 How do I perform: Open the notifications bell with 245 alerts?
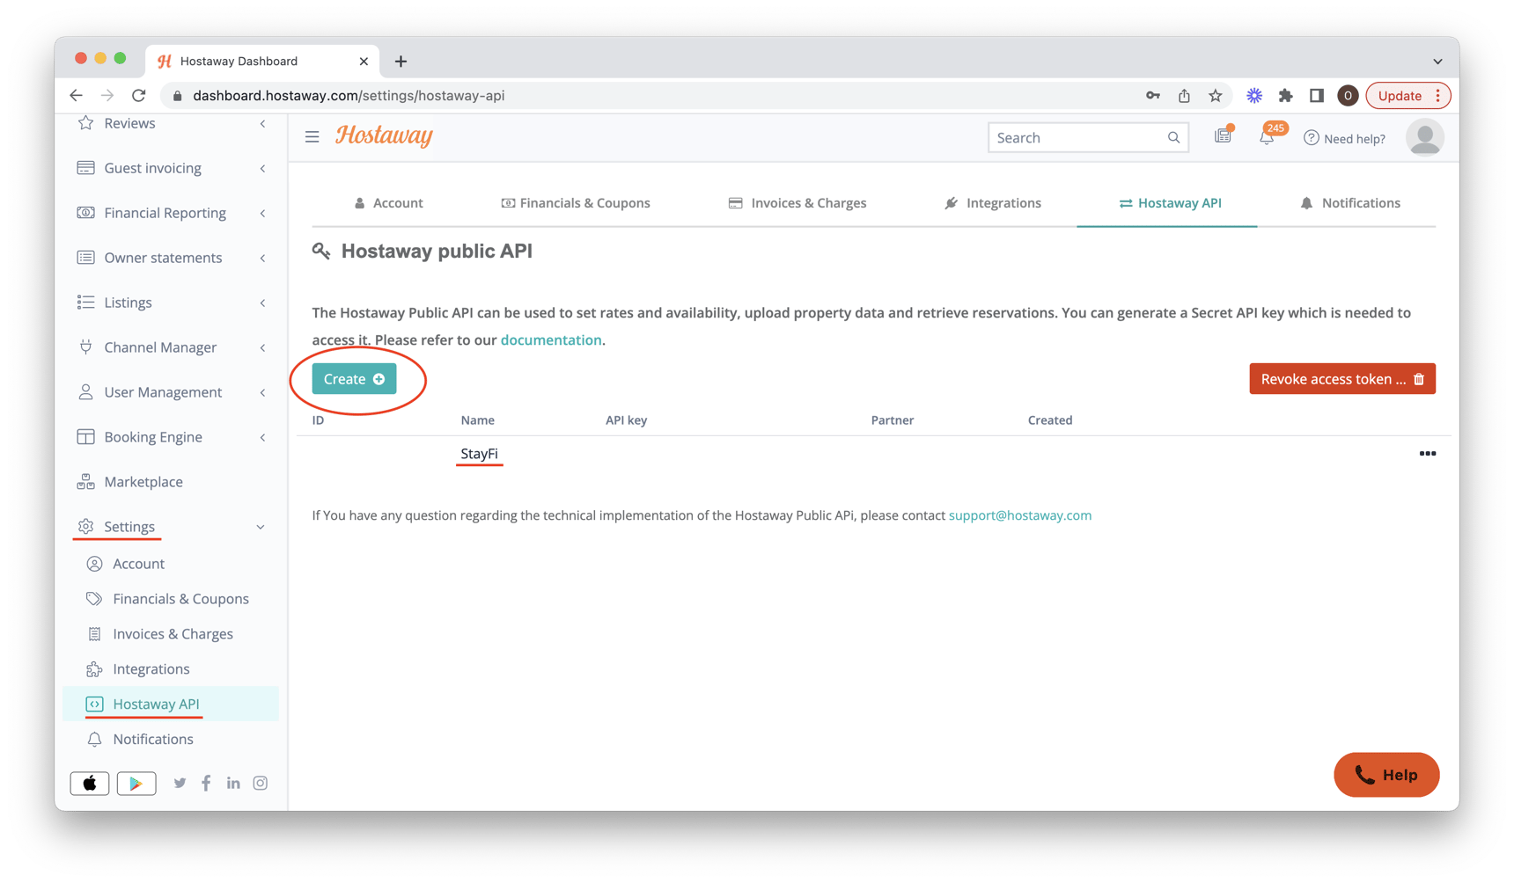(x=1267, y=137)
